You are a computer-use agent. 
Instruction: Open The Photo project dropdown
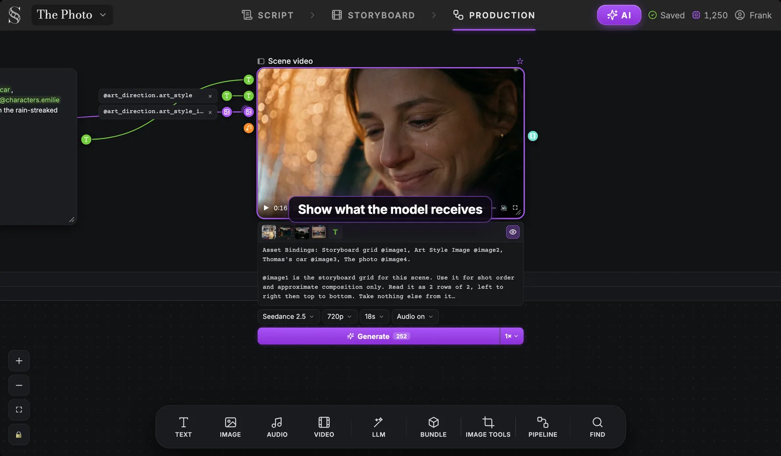click(x=72, y=15)
